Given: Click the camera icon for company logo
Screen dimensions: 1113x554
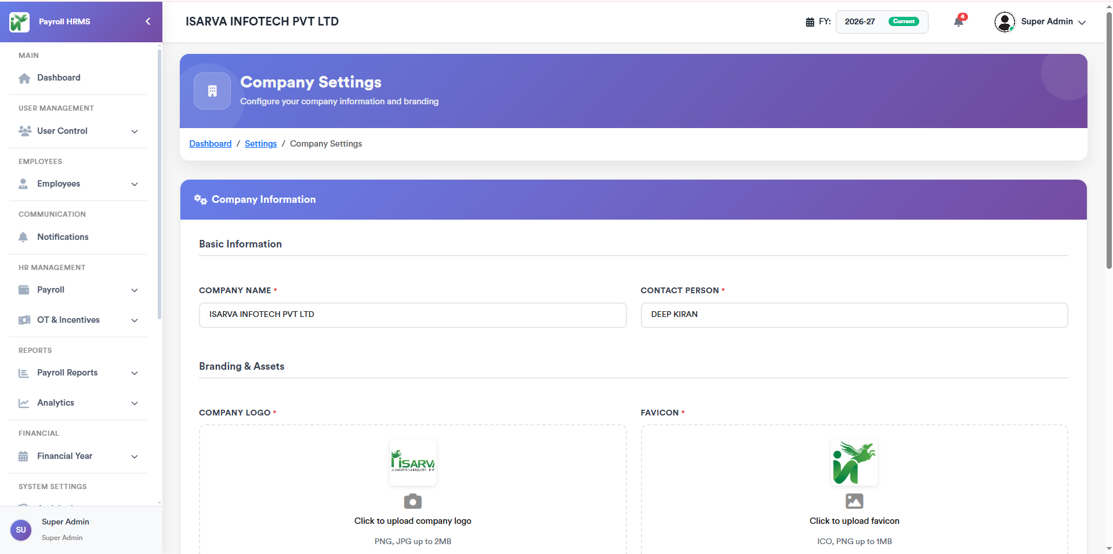Looking at the screenshot, I should click(413, 501).
